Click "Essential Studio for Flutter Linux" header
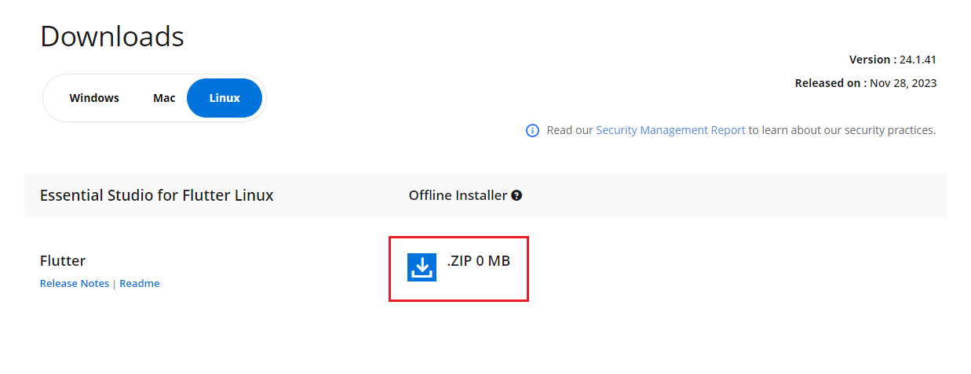Viewport: 971px width, 374px height. point(157,195)
